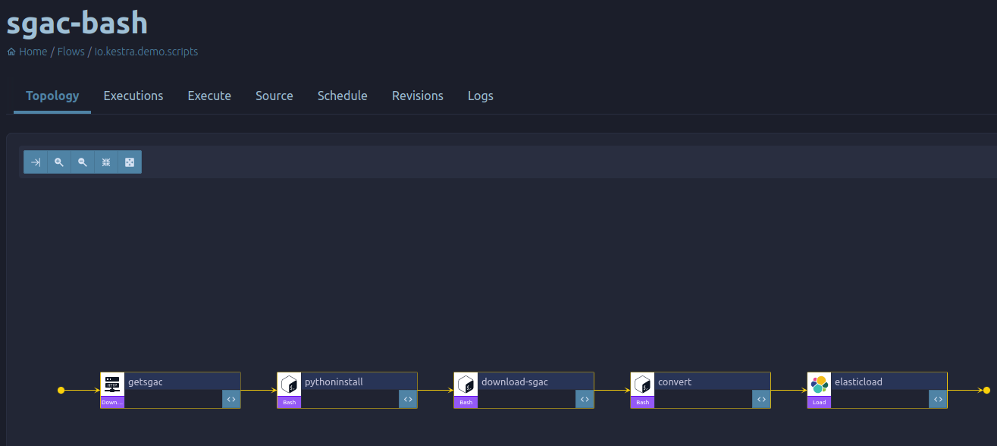Click the yellow start dot of the flow
Image resolution: width=997 pixels, height=446 pixels.
tap(61, 391)
